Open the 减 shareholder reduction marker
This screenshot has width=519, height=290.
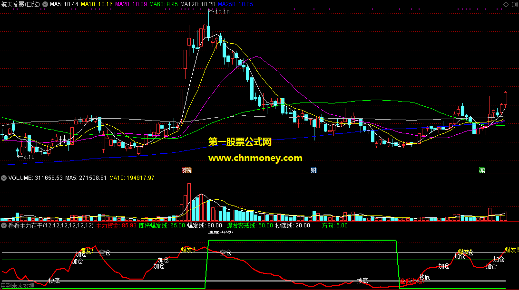coord(482,170)
